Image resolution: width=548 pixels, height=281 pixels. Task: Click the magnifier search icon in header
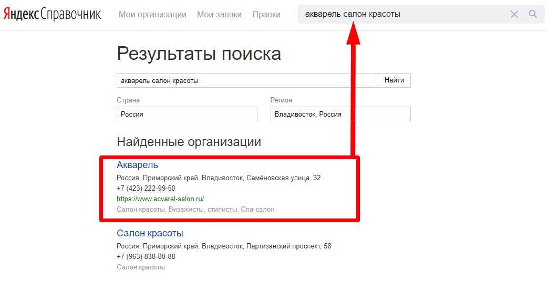pos(533,15)
